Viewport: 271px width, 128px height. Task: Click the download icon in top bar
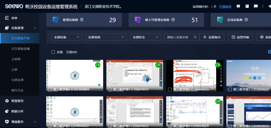238,6
